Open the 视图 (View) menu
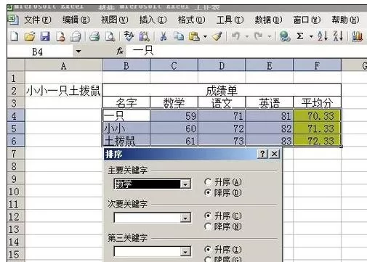The height and width of the screenshot is (262, 367). click(115, 20)
